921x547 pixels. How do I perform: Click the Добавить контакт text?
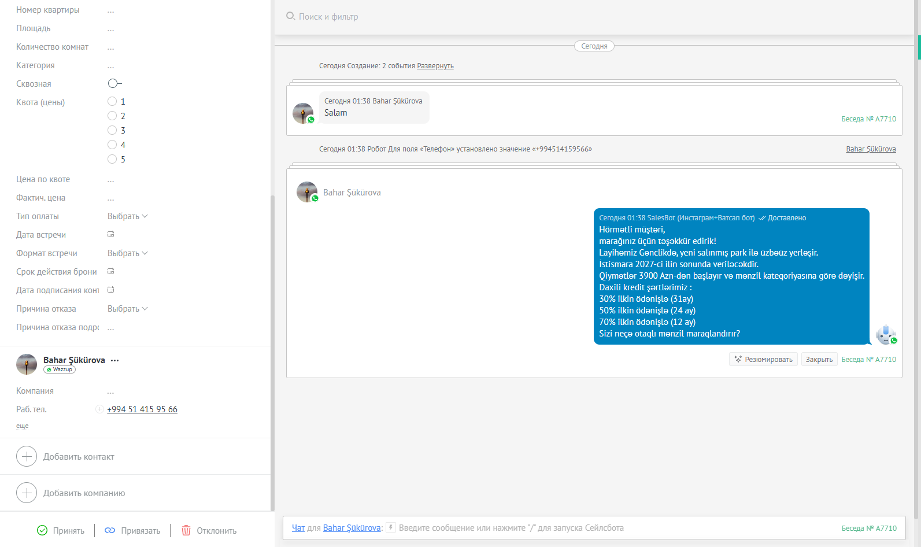pos(79,457)
